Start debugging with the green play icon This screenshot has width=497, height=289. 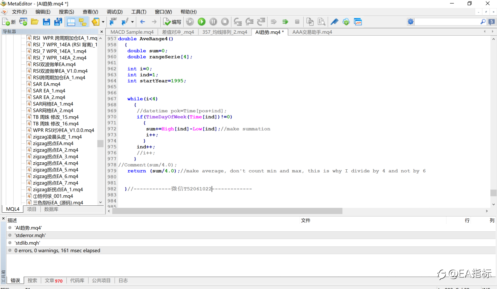pyautogui.click(x=202, y=22)
